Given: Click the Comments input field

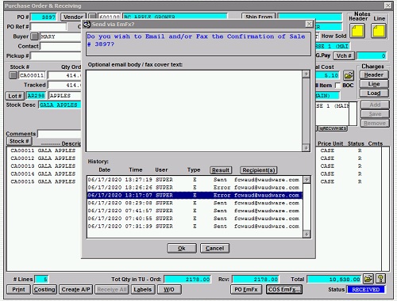Looking at the screenshot, I should point(60,134).
